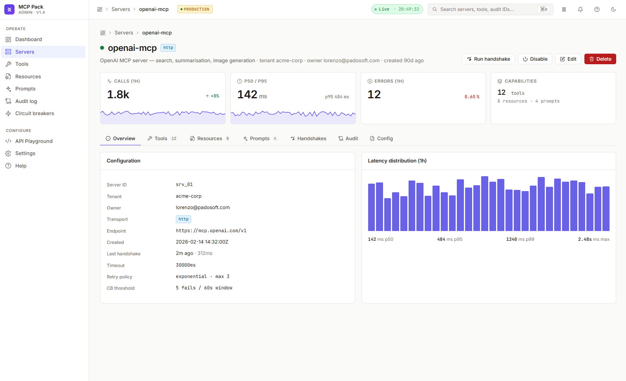626x381 pixels.
Task: Click the +8% change in the Calls card
Action: pyautogui.click(x=213, y=96)
